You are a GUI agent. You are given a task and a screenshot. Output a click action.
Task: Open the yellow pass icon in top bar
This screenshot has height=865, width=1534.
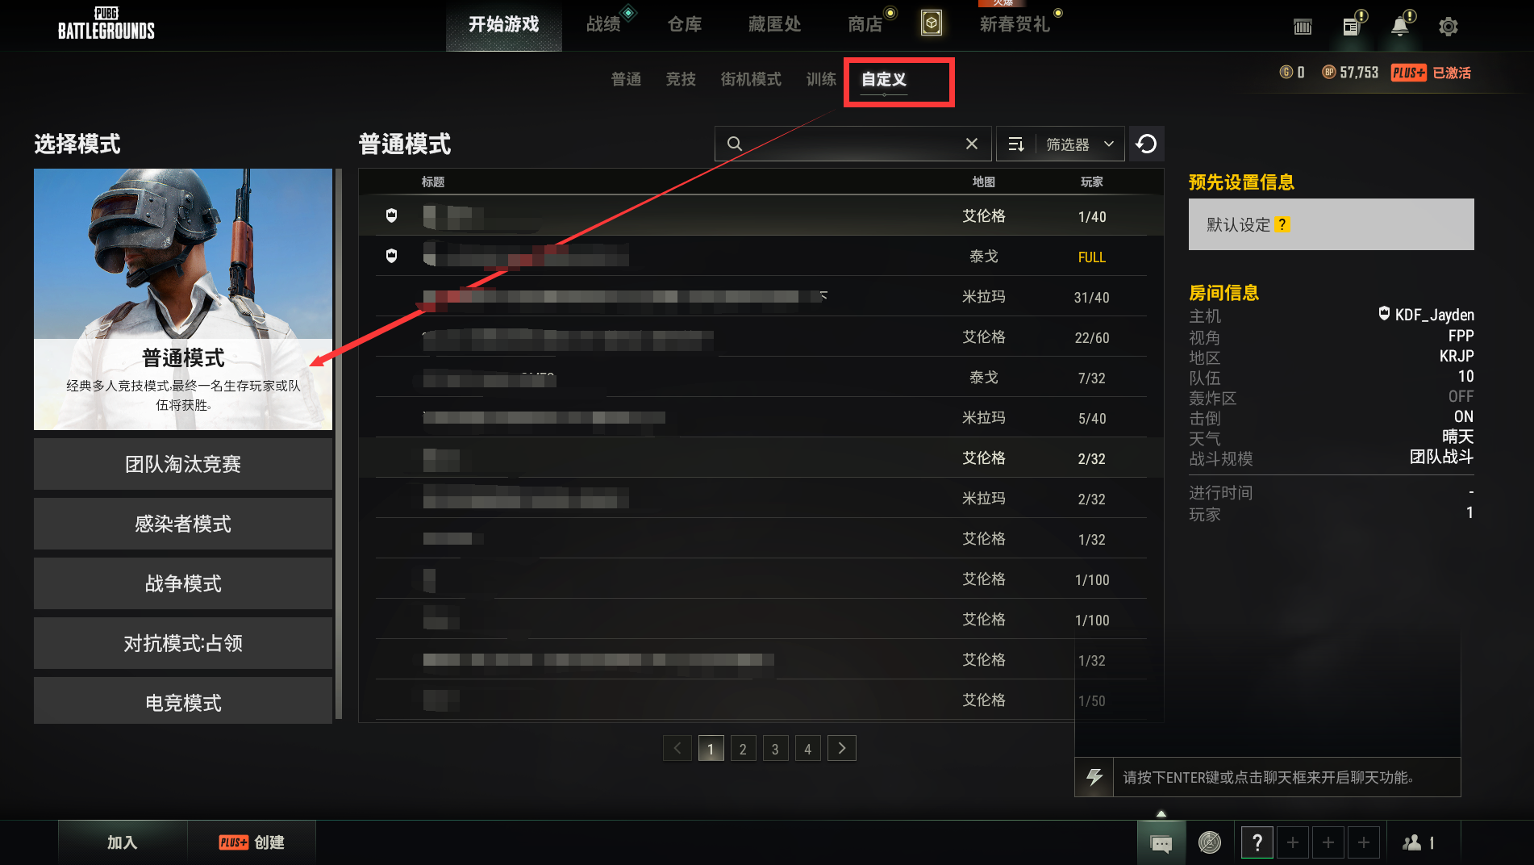point(932,23)
